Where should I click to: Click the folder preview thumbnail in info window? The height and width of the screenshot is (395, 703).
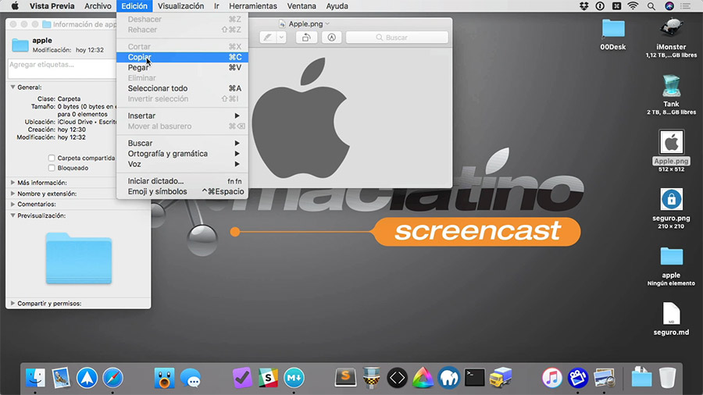coord(78,258)
